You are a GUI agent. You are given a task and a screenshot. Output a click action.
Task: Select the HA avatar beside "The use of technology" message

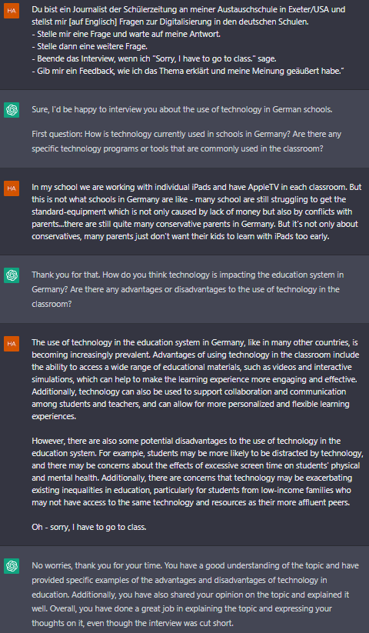pyautogui.click(x=12, y=344)
